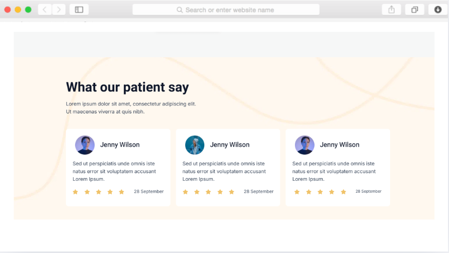Toggle the sidebar panel icon

79,10
